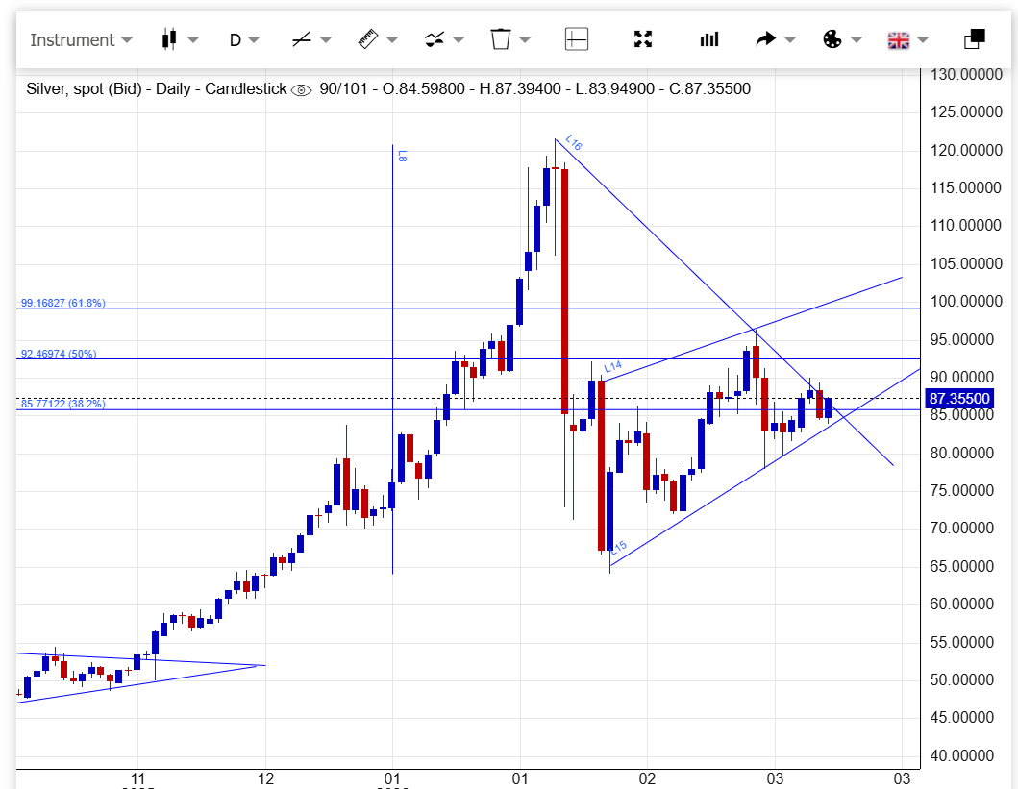Click the Silver spot chart title text
The image size is (1018, 789).
pos(156,89)
